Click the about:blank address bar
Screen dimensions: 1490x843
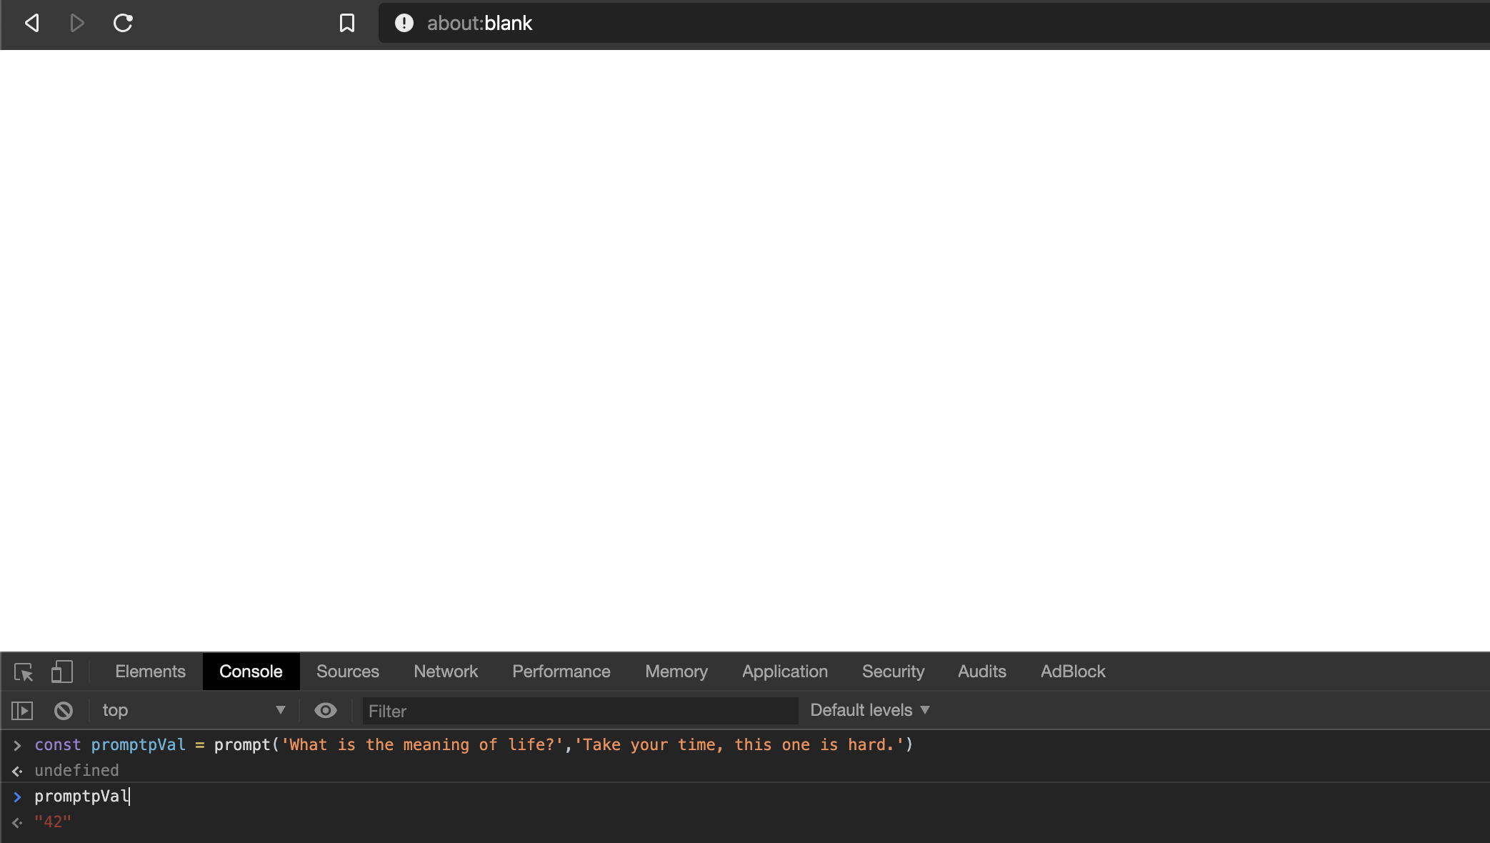[x=480, y=23]
